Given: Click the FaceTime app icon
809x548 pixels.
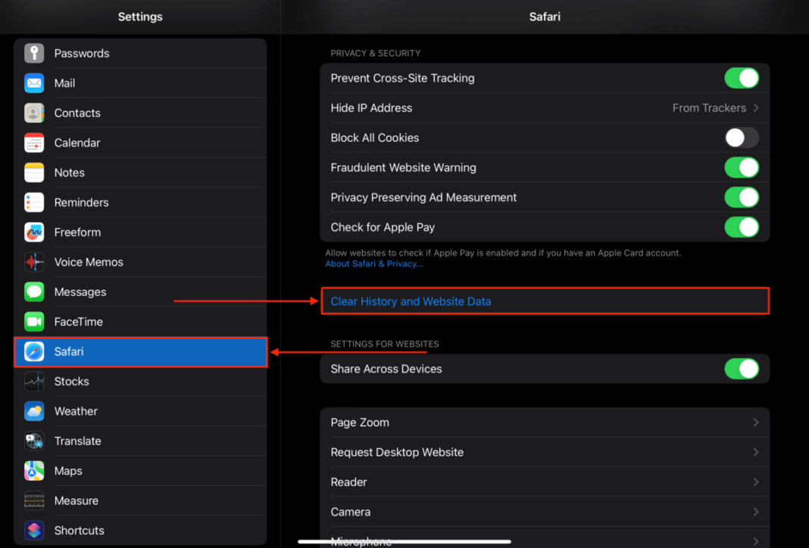Looking at the screenshot, I should click(33, 321).
